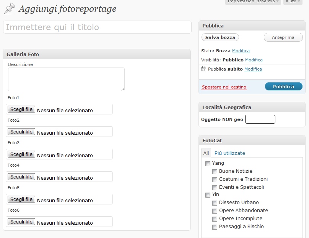Focus the title input field

point(97,27)
